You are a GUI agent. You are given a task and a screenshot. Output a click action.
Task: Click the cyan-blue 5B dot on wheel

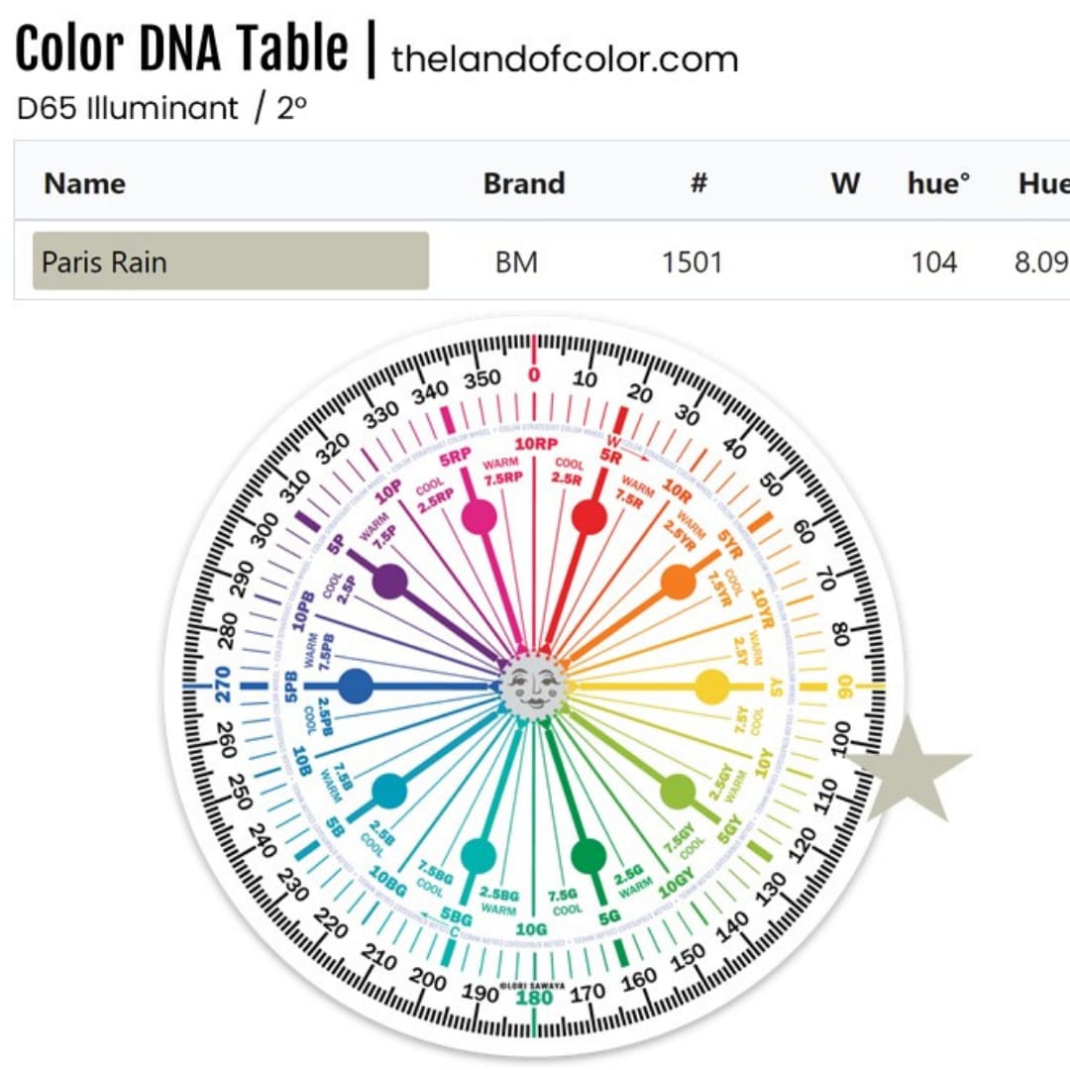pyautogui.click(x=389, y=790)
